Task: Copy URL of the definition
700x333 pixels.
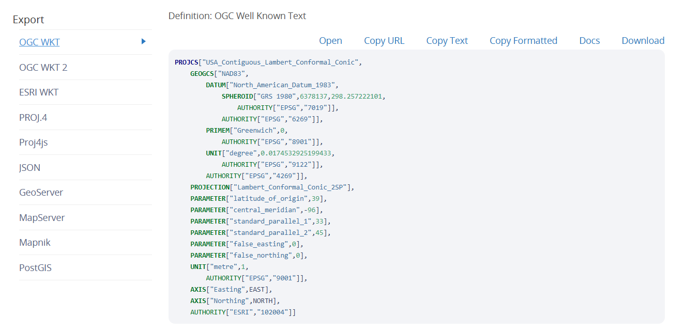Action: tap(384, 41)
